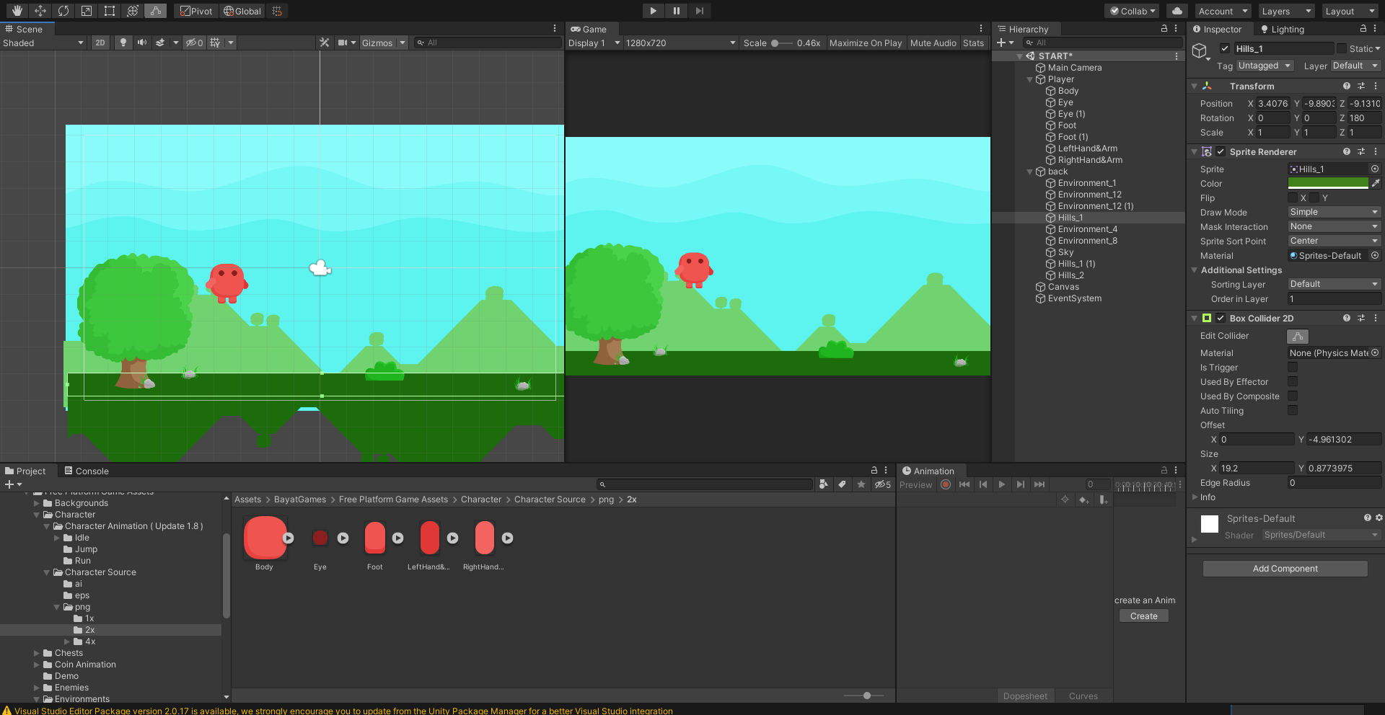Enable Used By Effector checkbox
Screen dimensions: 1385x715
(1293, 381)
